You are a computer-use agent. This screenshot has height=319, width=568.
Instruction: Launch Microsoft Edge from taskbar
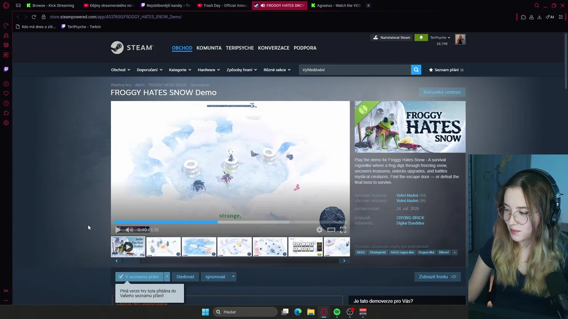[298, 312]
